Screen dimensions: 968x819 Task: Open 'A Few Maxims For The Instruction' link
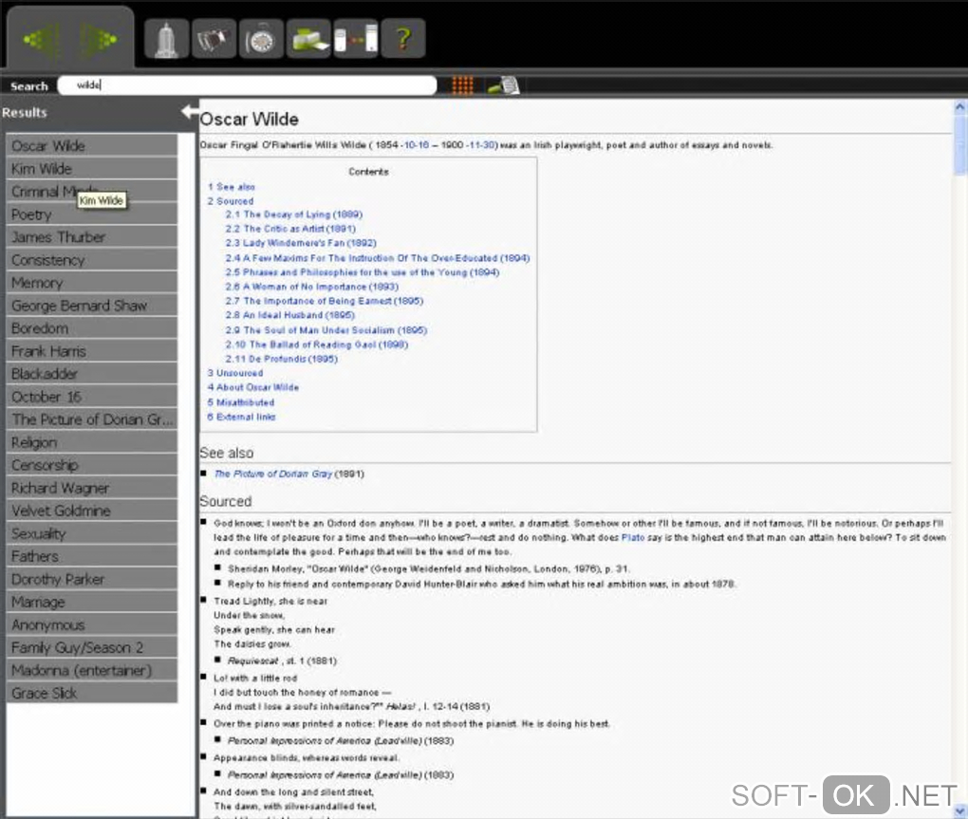378,258
